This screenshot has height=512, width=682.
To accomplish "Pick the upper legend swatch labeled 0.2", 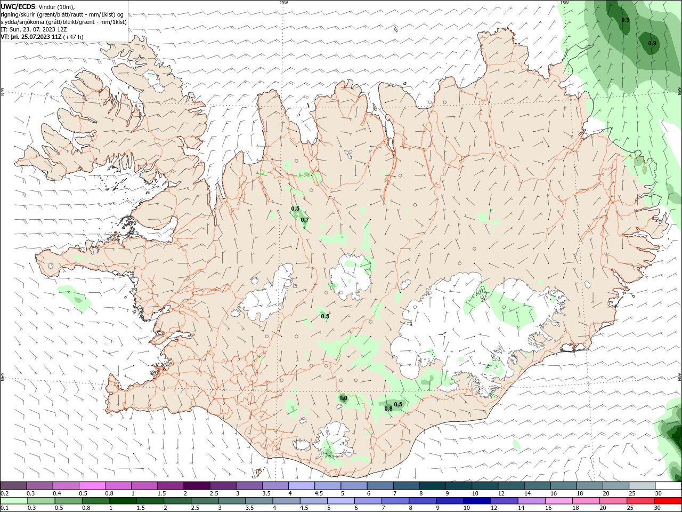I will pyautogui.click(x=13, y=485).
